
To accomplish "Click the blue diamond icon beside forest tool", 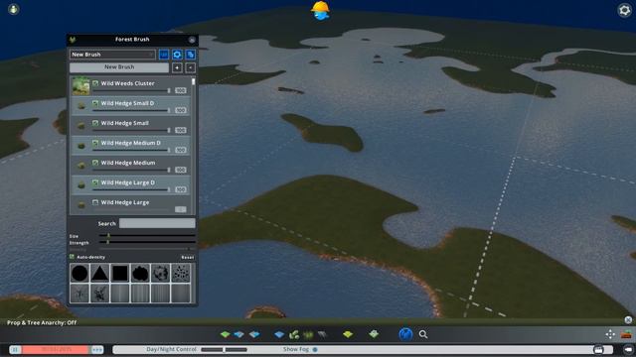I will point(279,334).
